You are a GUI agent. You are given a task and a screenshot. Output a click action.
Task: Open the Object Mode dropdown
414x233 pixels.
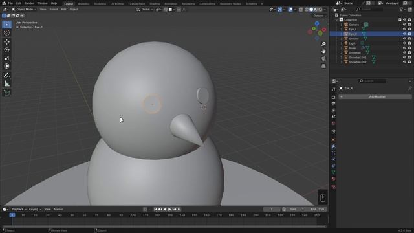(x=24, y=10)
